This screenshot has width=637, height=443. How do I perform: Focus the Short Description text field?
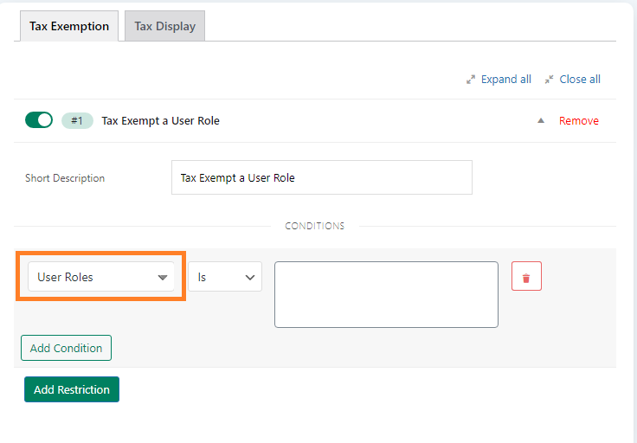[x=322, y=177]
